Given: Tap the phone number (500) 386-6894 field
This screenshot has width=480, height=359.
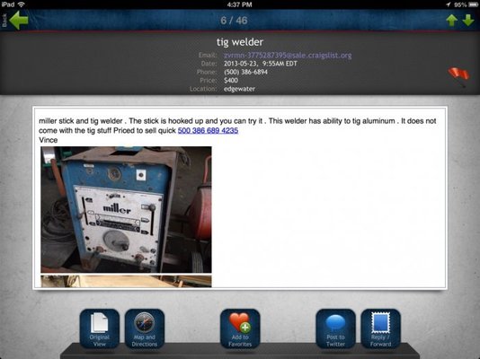Looking at the screenshot, I should point(245,72).
